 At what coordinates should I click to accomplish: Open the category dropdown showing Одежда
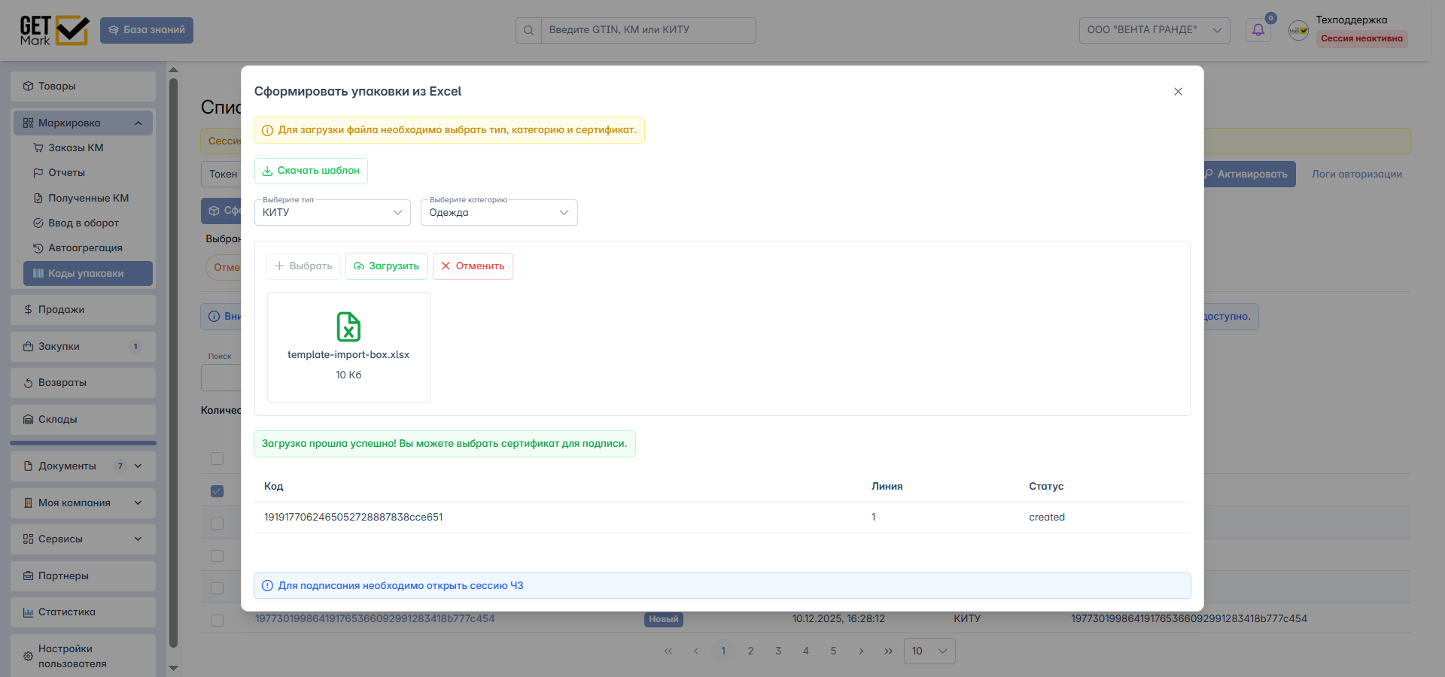[499, 213]
